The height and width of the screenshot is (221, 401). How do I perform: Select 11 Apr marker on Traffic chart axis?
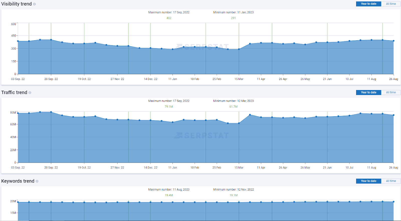pos(261,167)
